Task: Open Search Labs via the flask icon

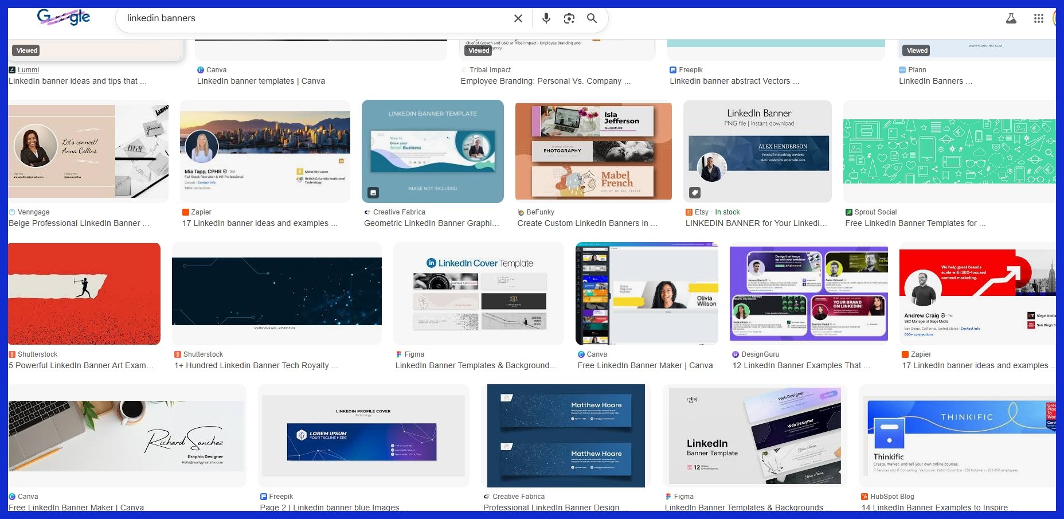Action: pyautogui.click(x=1011, y=18)
